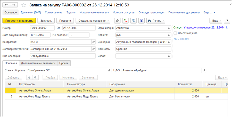Switch to the Прочее tab
The image size is (232, 117).
[x=64, y=63]
